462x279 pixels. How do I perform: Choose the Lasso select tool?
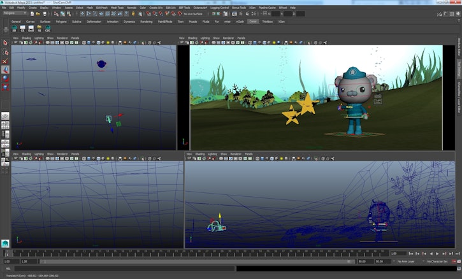click(5, 53)
